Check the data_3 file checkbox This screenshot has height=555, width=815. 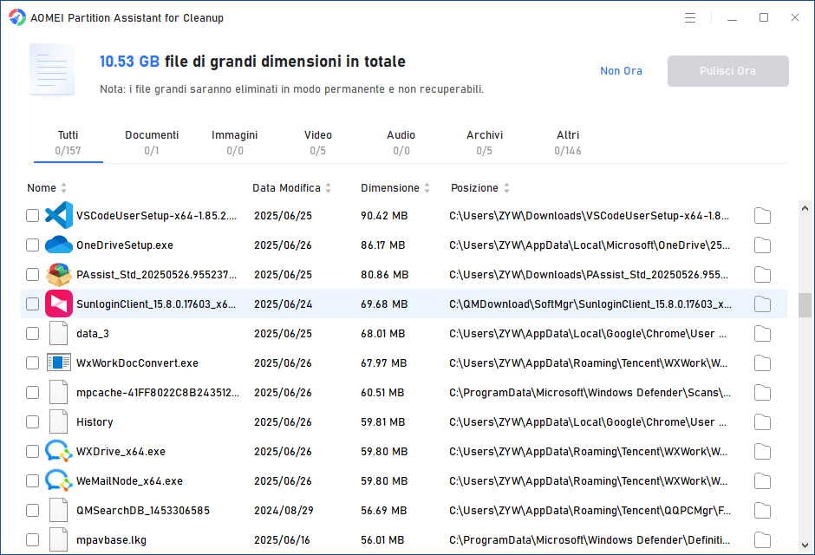pos(32,333)
